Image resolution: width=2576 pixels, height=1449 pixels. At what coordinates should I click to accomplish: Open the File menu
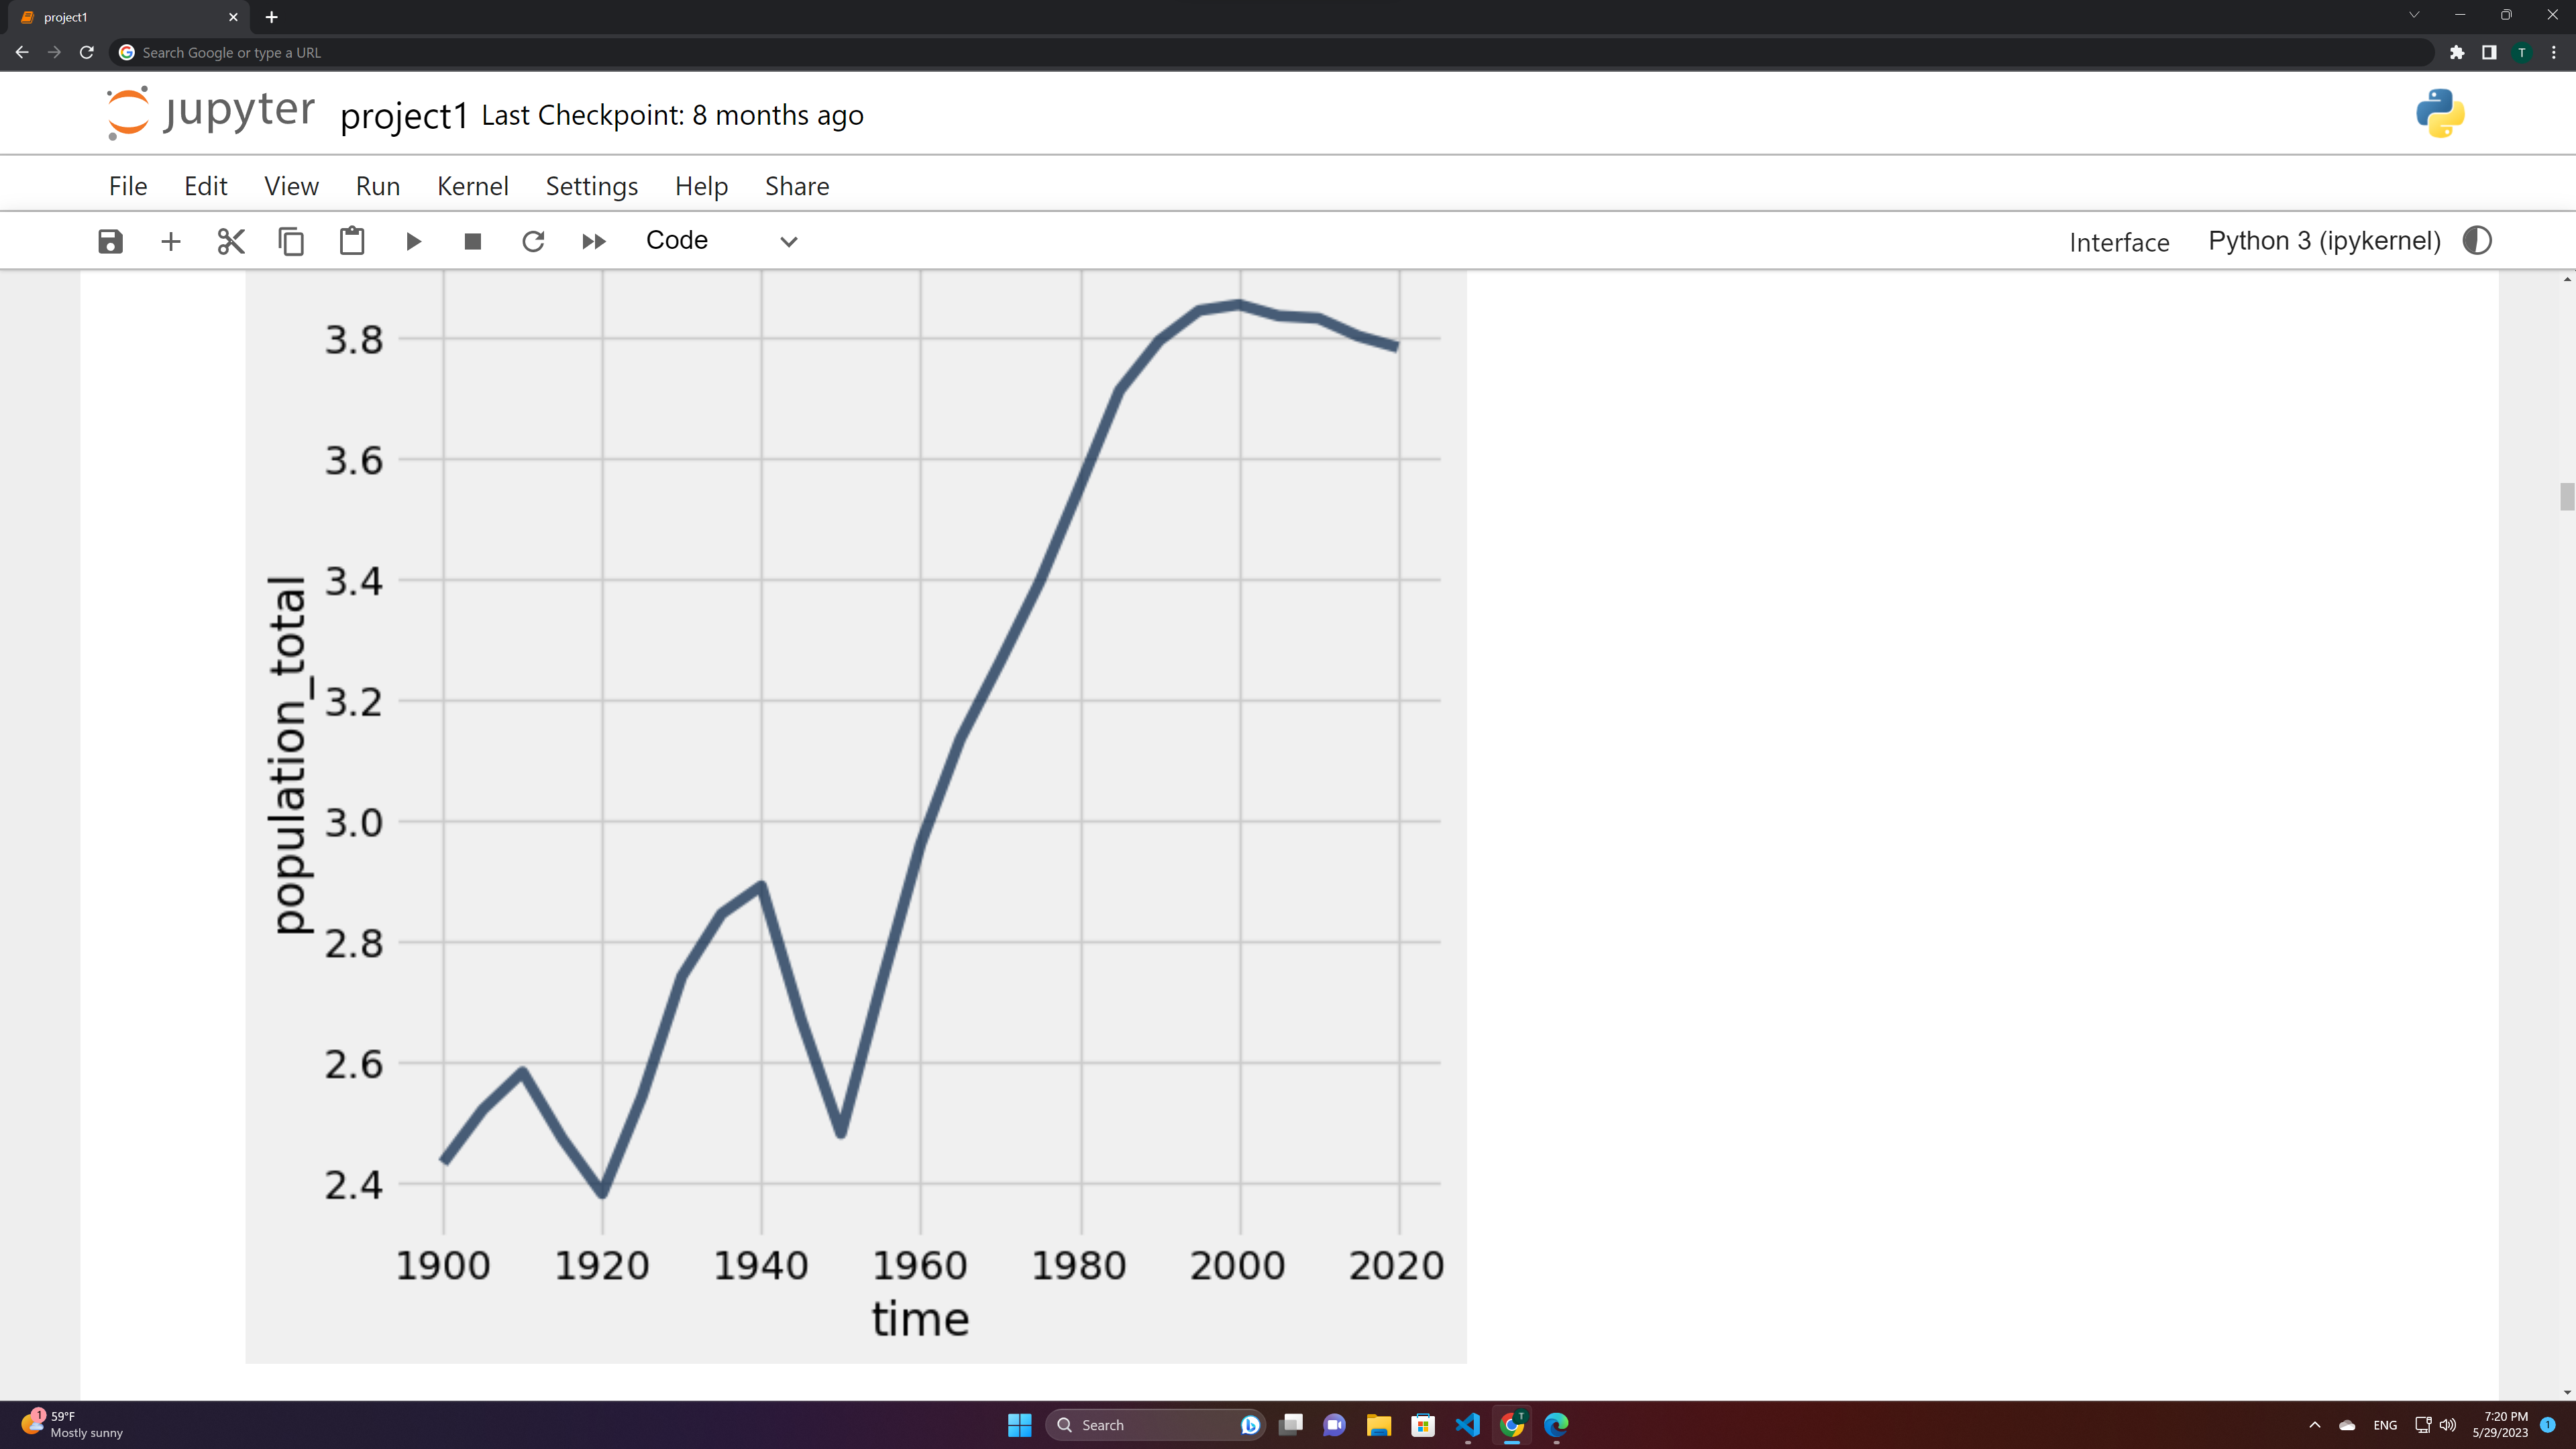click(x=128, y=186)
